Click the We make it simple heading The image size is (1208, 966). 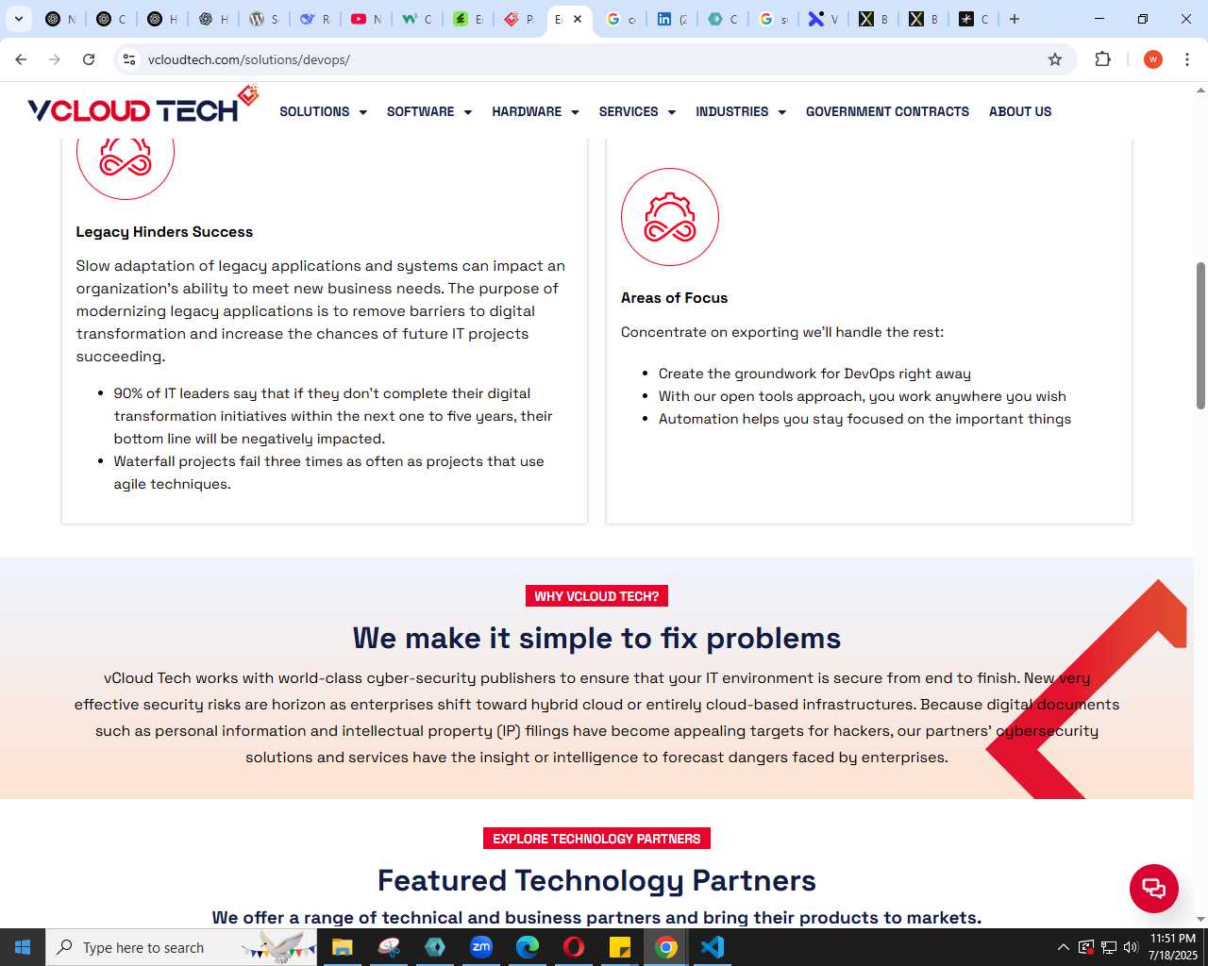tap(596, 638)
